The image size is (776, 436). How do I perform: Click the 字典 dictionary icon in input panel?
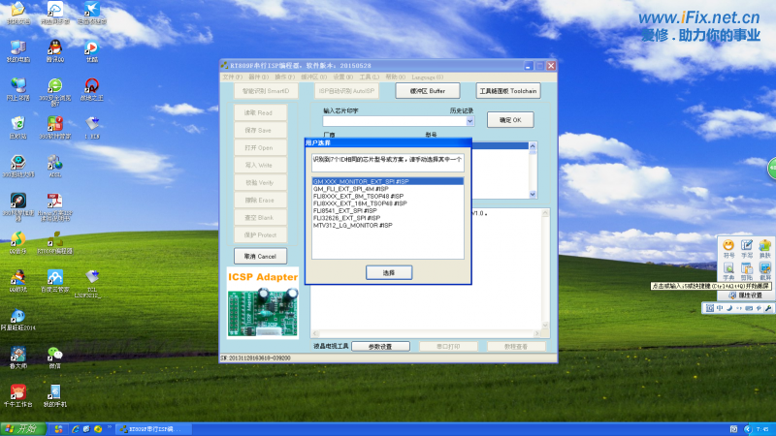click(x=728, y=271)
